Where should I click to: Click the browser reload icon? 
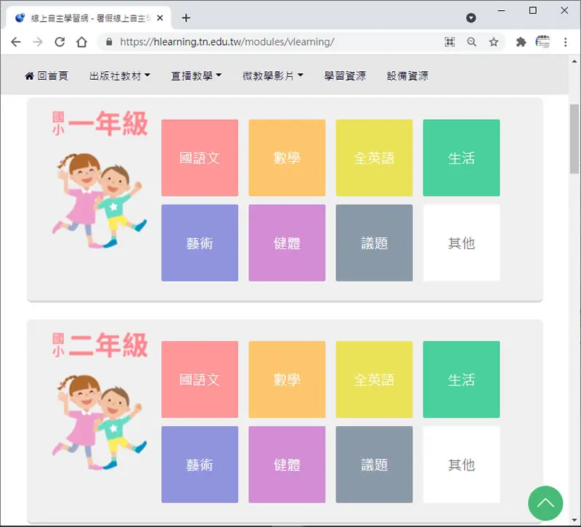60,42
